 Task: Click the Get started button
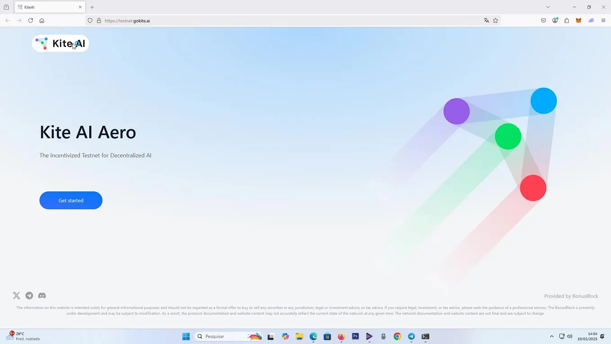click(x=71, y=200)
